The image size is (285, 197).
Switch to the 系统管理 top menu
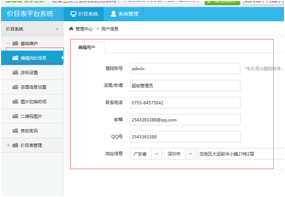tap(125, 14)
